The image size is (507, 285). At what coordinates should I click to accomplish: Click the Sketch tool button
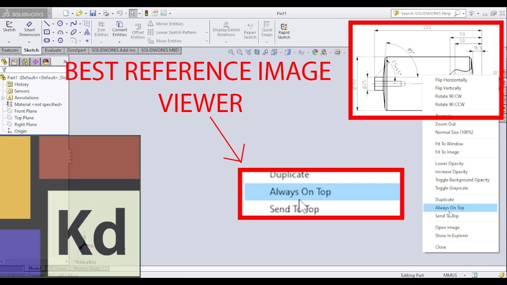click(9, 27)
